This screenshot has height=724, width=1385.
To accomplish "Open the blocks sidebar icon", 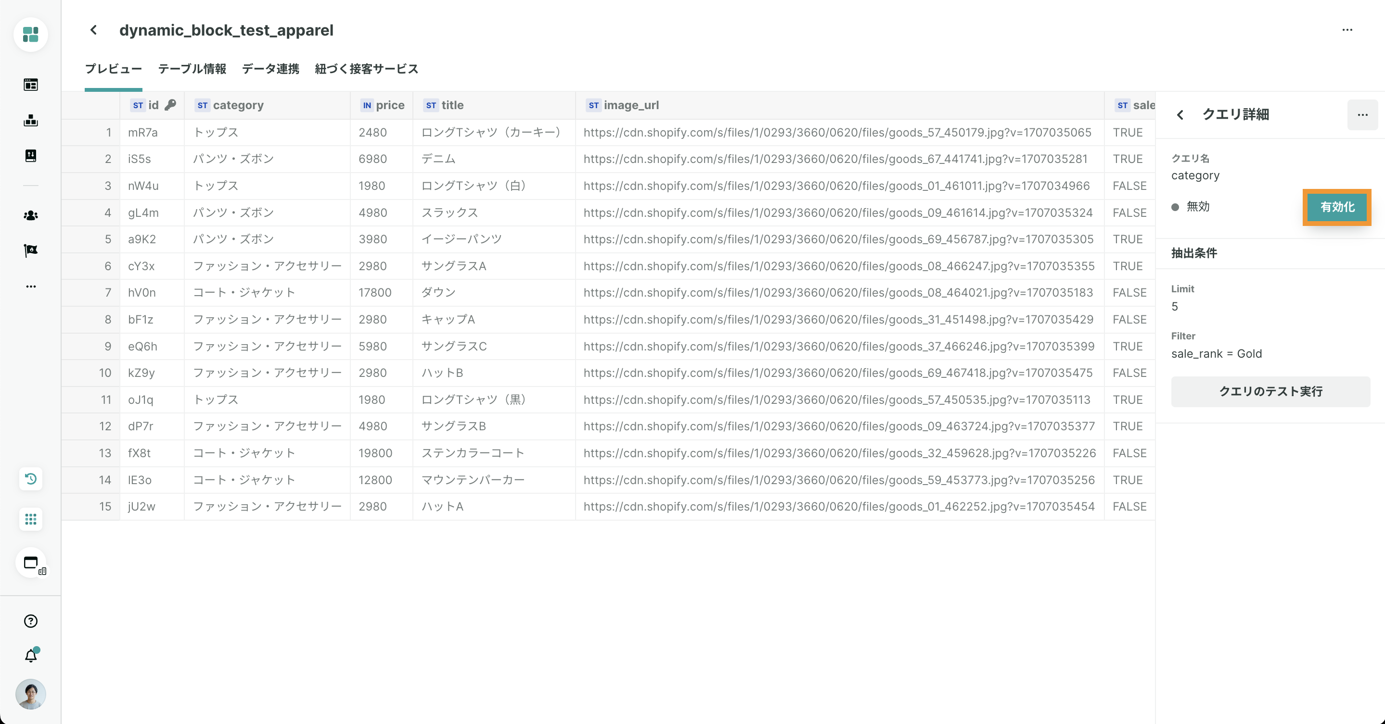I will click(31, 120).
